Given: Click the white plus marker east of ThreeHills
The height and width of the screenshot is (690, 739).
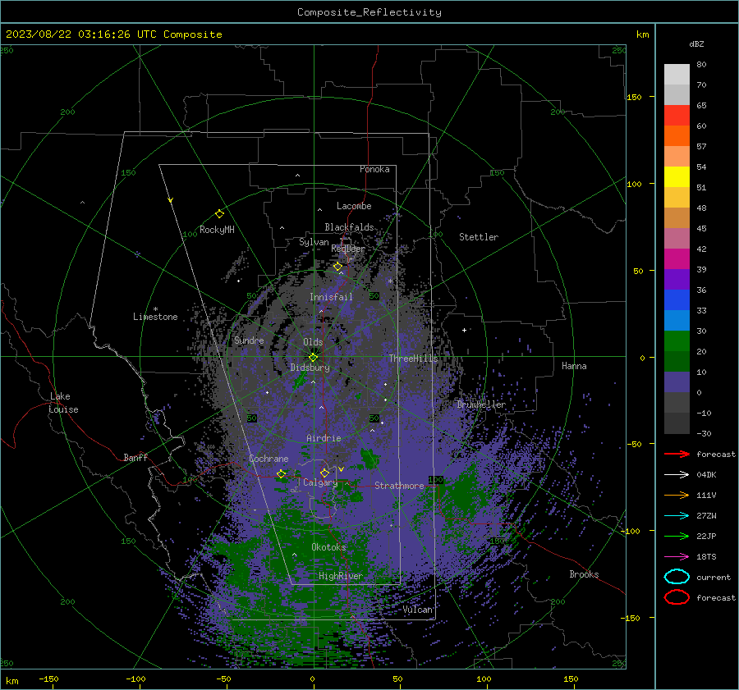Looking at the screenshot, I should click(x=464, y=330).
